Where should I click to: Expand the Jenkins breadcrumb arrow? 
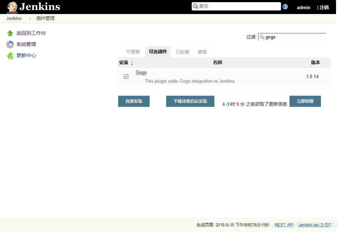point(30,19)
